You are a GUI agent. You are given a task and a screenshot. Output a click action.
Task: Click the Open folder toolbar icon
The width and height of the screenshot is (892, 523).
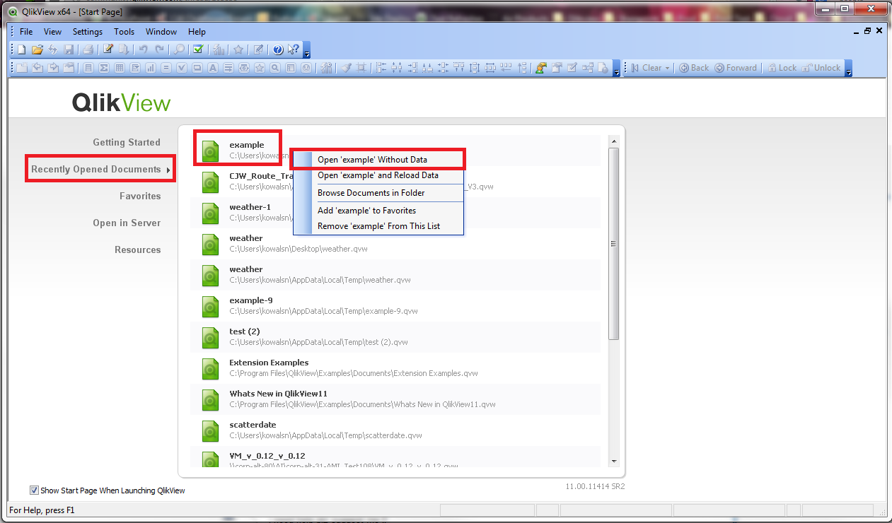click(37, 49)
